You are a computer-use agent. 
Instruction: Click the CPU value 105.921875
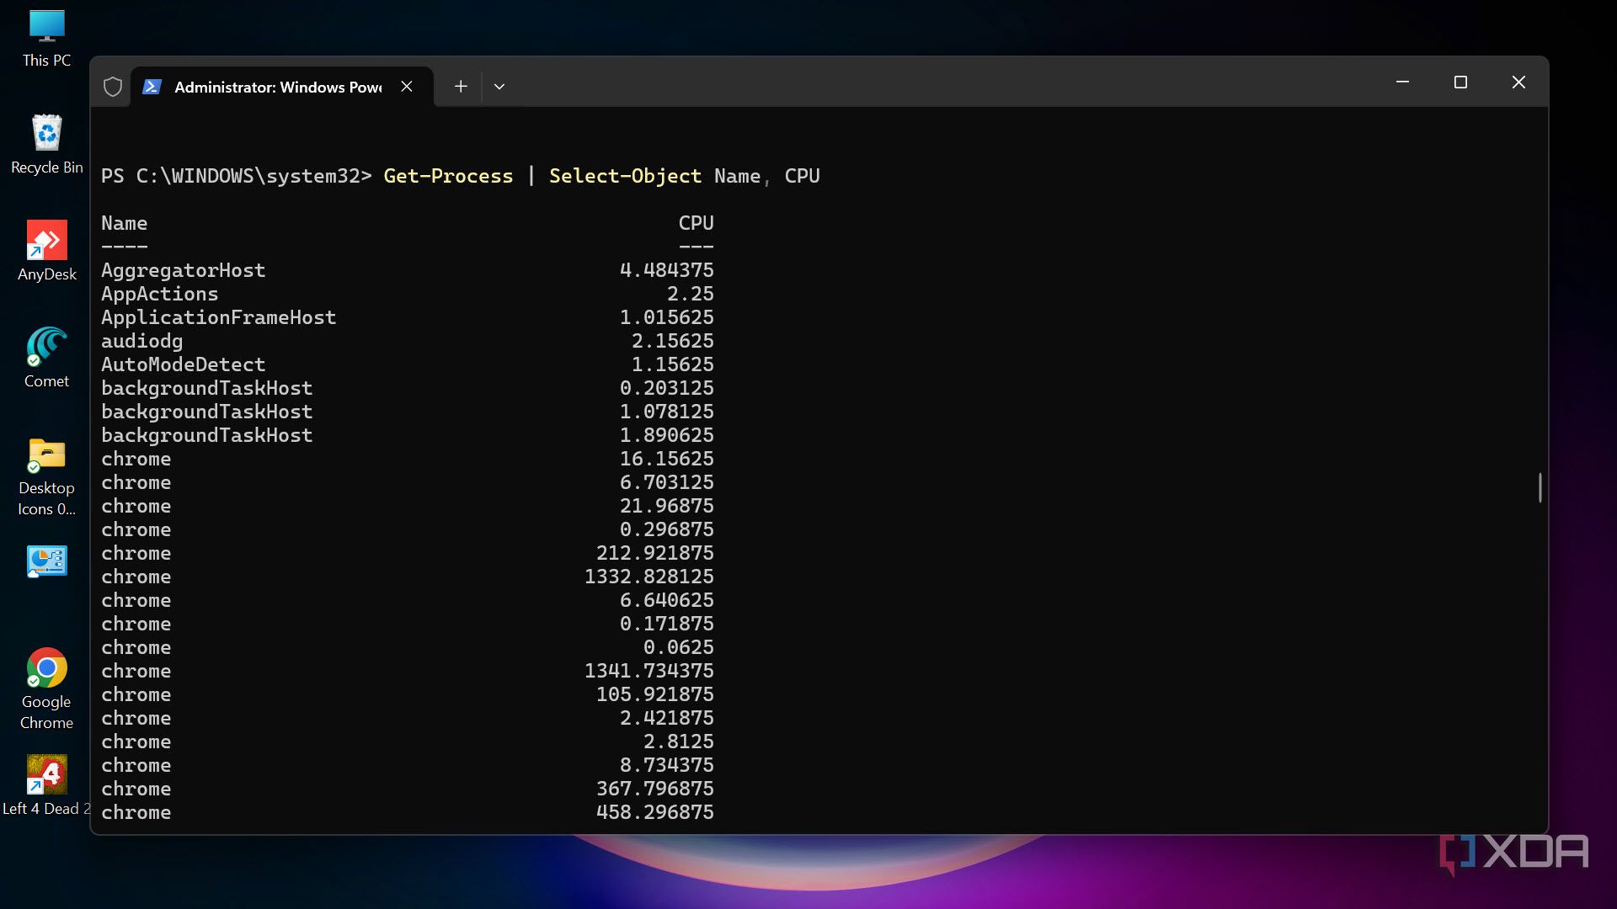pos(654,694)
